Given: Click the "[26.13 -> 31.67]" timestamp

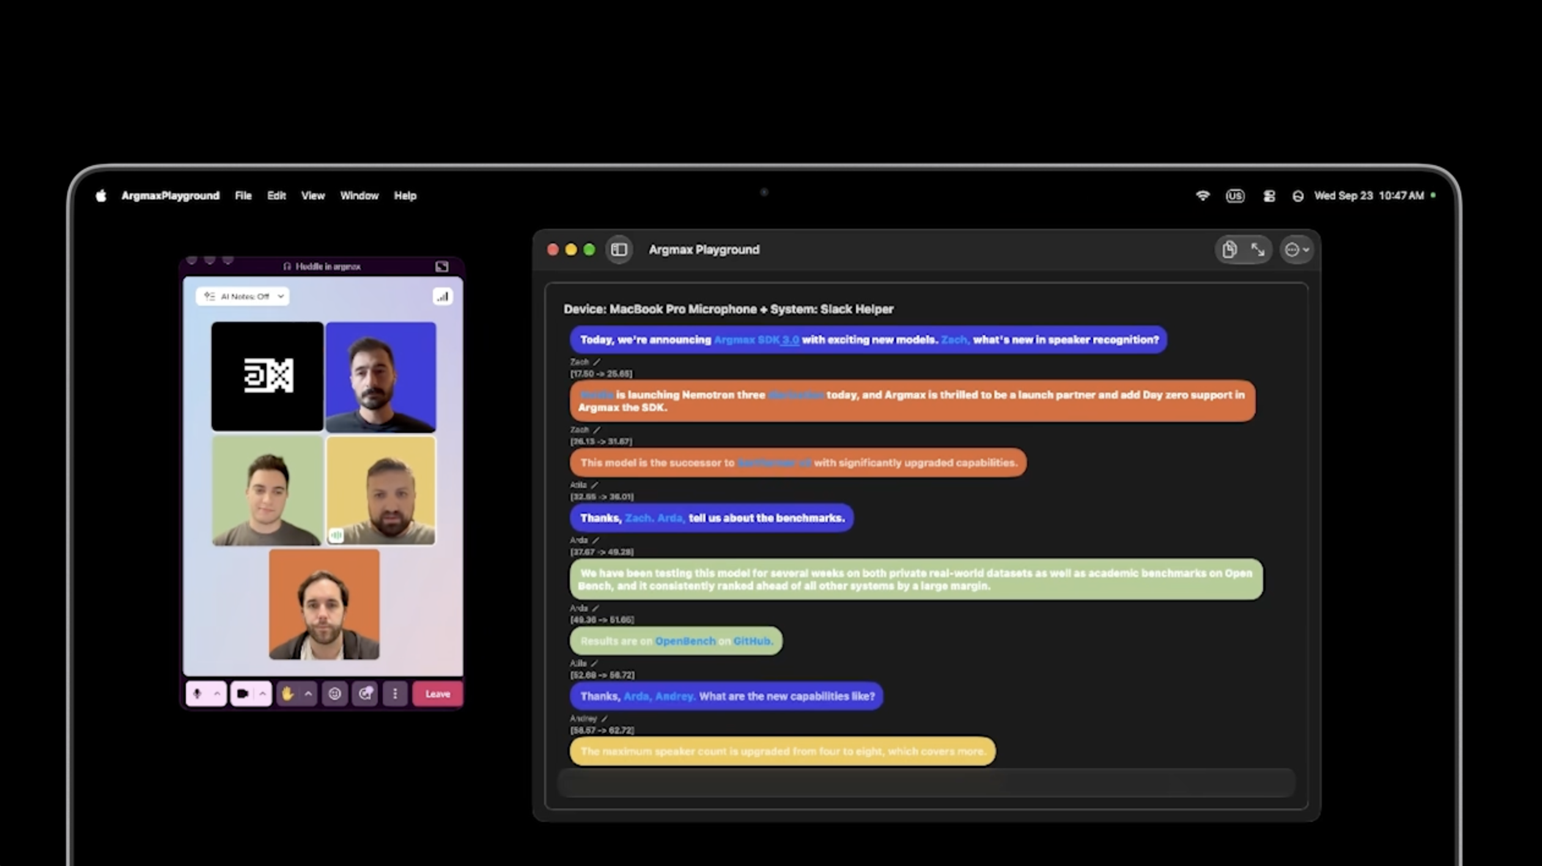Looking at the screenshot, I should [x=602, y=442].
